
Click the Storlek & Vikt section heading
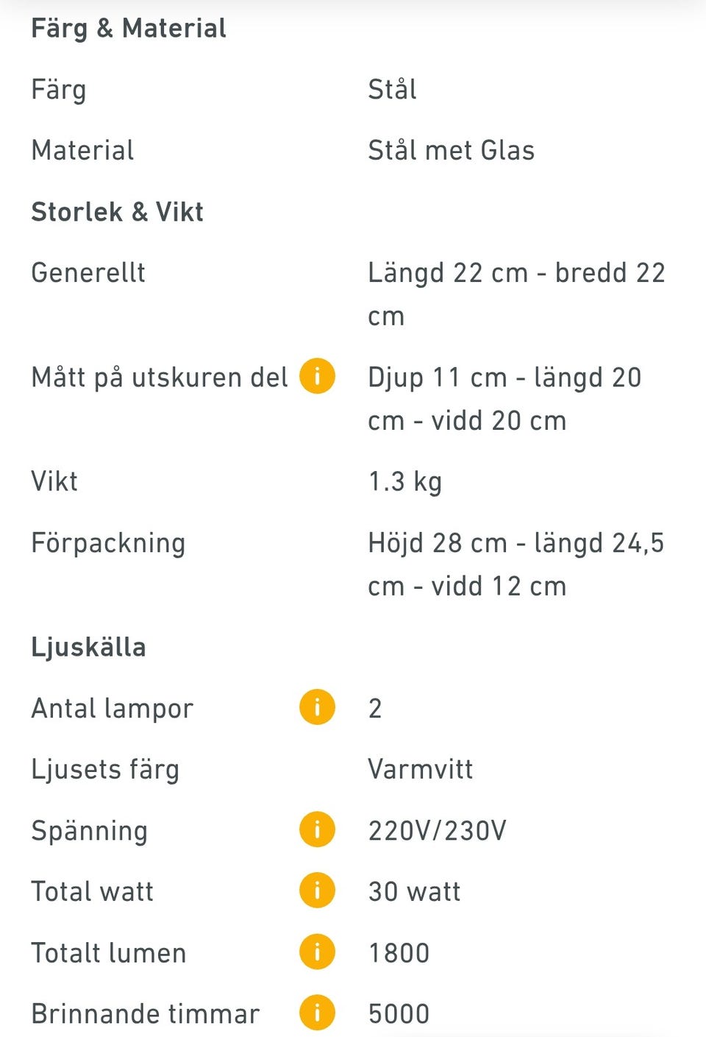117,212
